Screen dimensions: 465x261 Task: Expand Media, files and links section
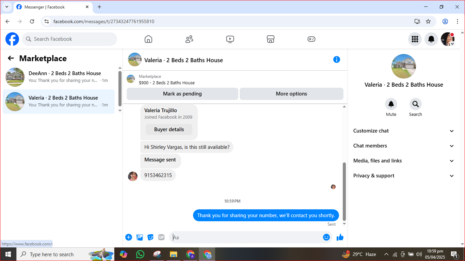click(404, 161)
